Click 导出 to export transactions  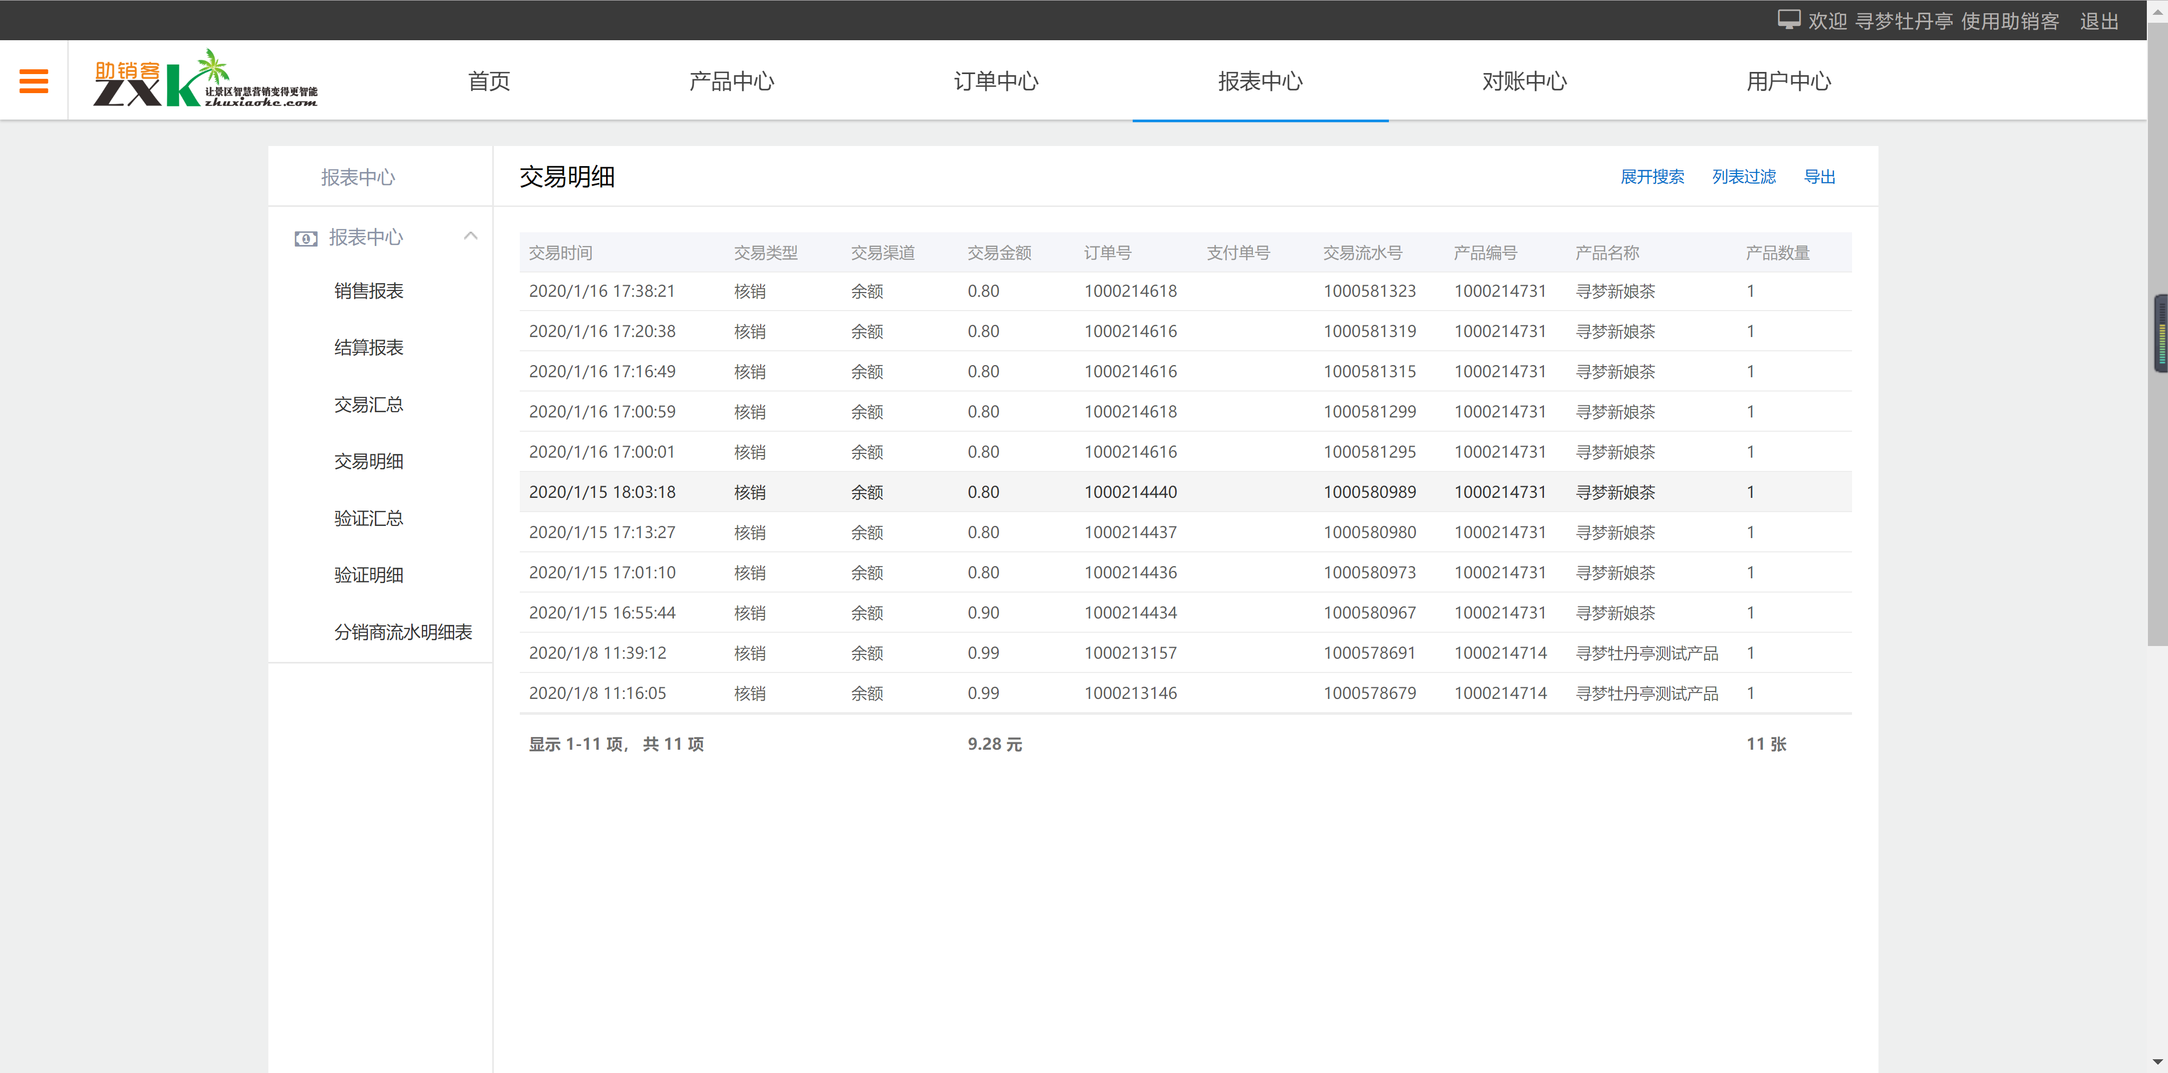click(1820, 177)
